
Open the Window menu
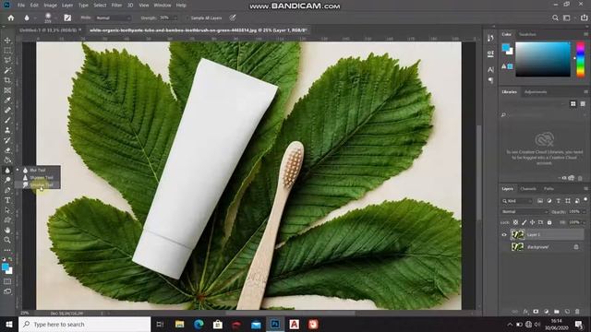(x=163, y=6)
